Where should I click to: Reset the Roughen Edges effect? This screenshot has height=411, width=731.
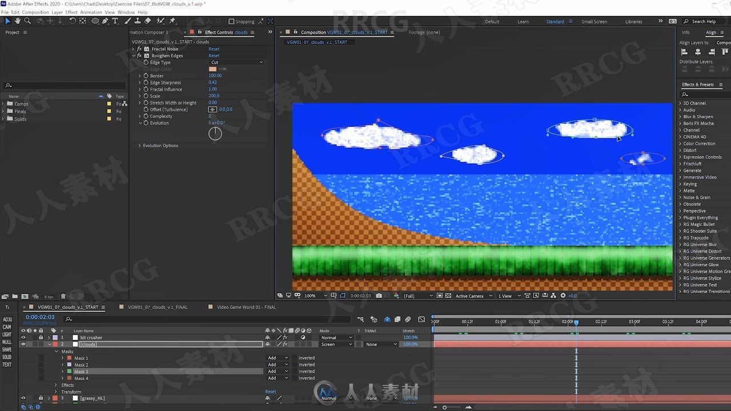coord(214,56)
